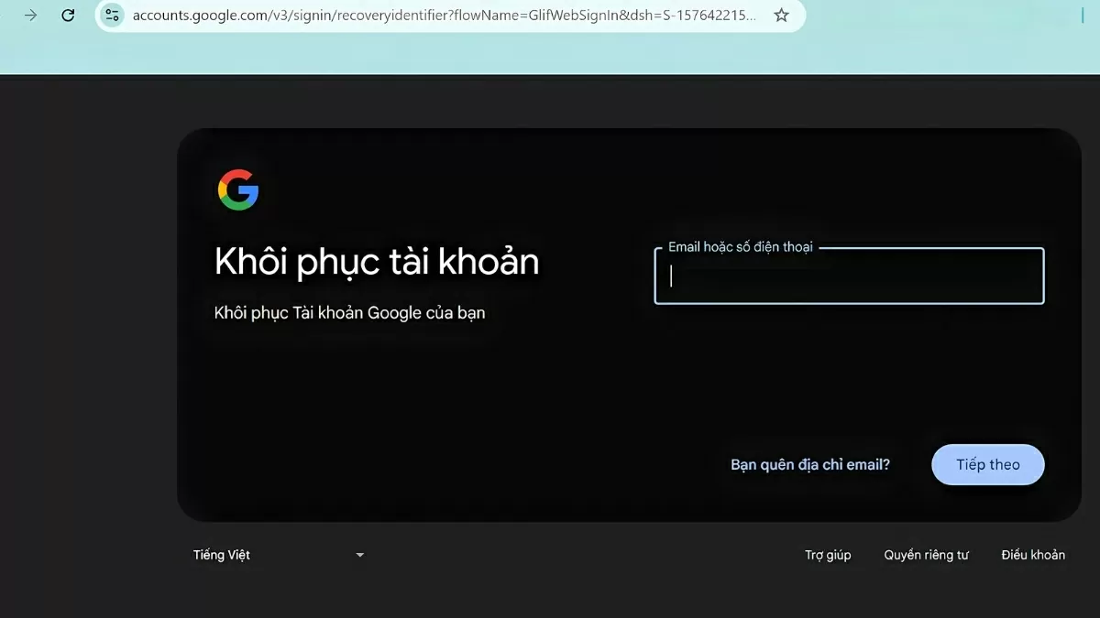Open the 'Bạn quên địa chỉ email?' link
1100x618 pixels.
click(x=810, y=465)
